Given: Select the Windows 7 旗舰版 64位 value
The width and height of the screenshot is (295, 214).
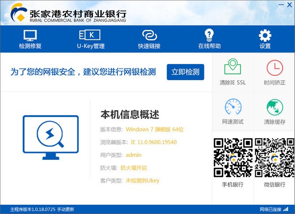Looking at the screenshot, I should pos(155,129).
